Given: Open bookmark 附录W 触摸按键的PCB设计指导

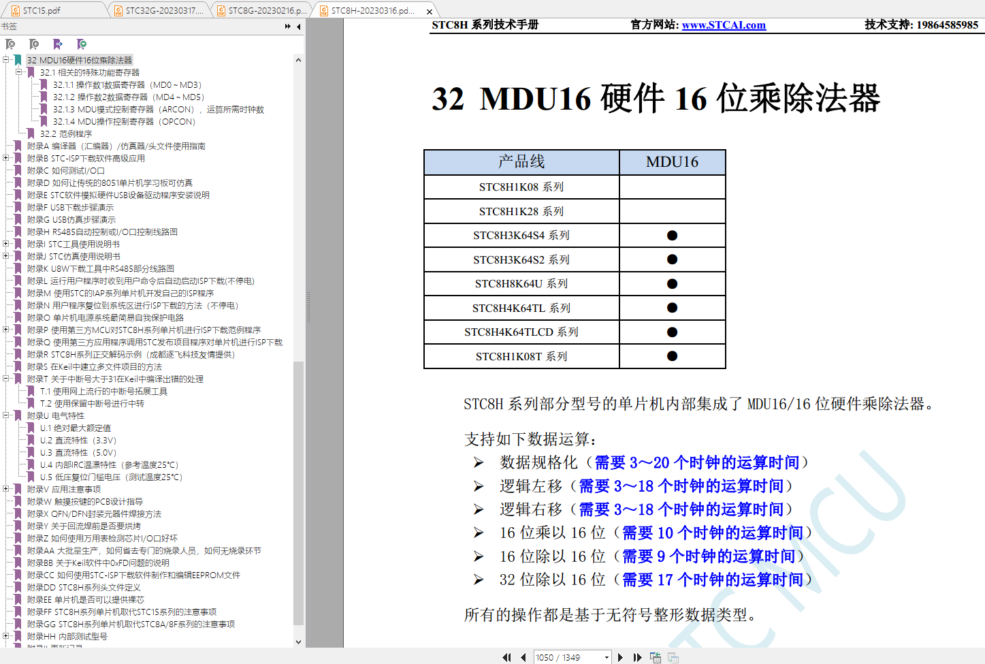Looking at the screenshot, I should tap(85, 502).
